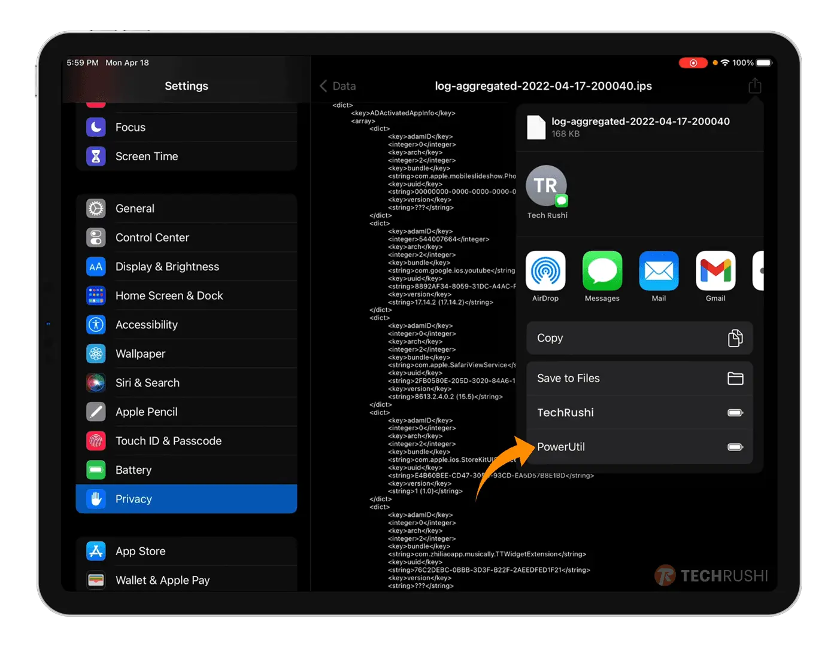Send the log file using Gmail
Viewport: 840px width, 646px height.
[x=715, y=271]
